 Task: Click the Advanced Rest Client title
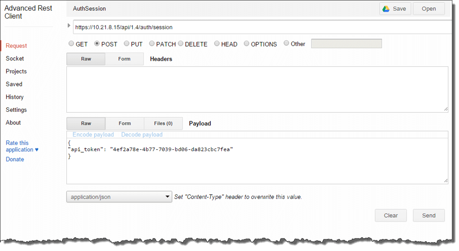28,12
